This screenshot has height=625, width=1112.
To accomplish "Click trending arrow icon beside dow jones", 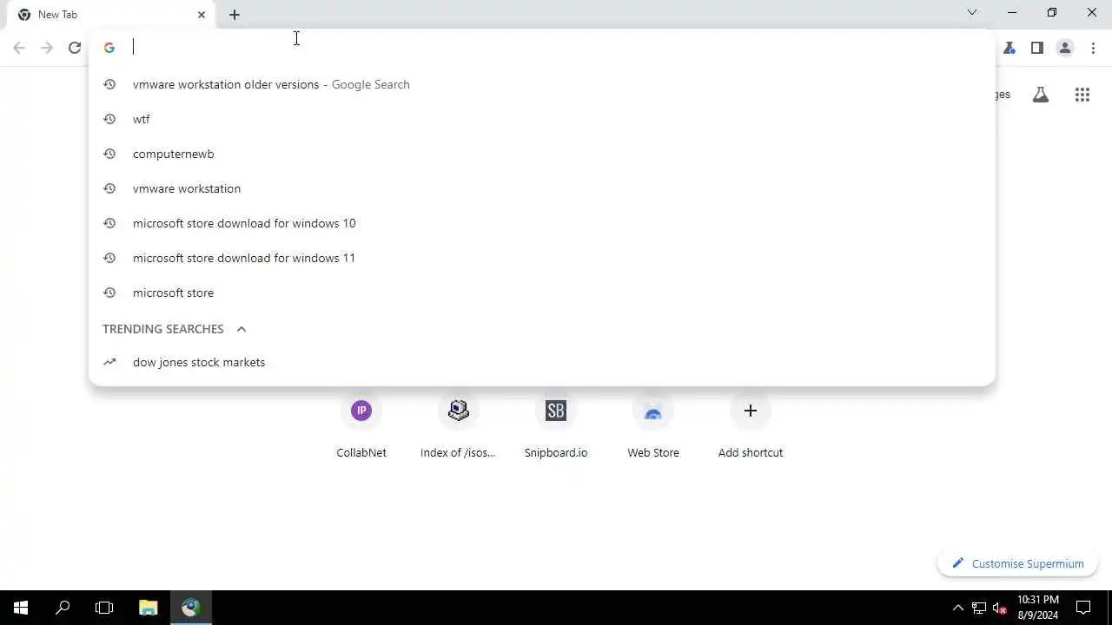I will (x=109, y=362).
